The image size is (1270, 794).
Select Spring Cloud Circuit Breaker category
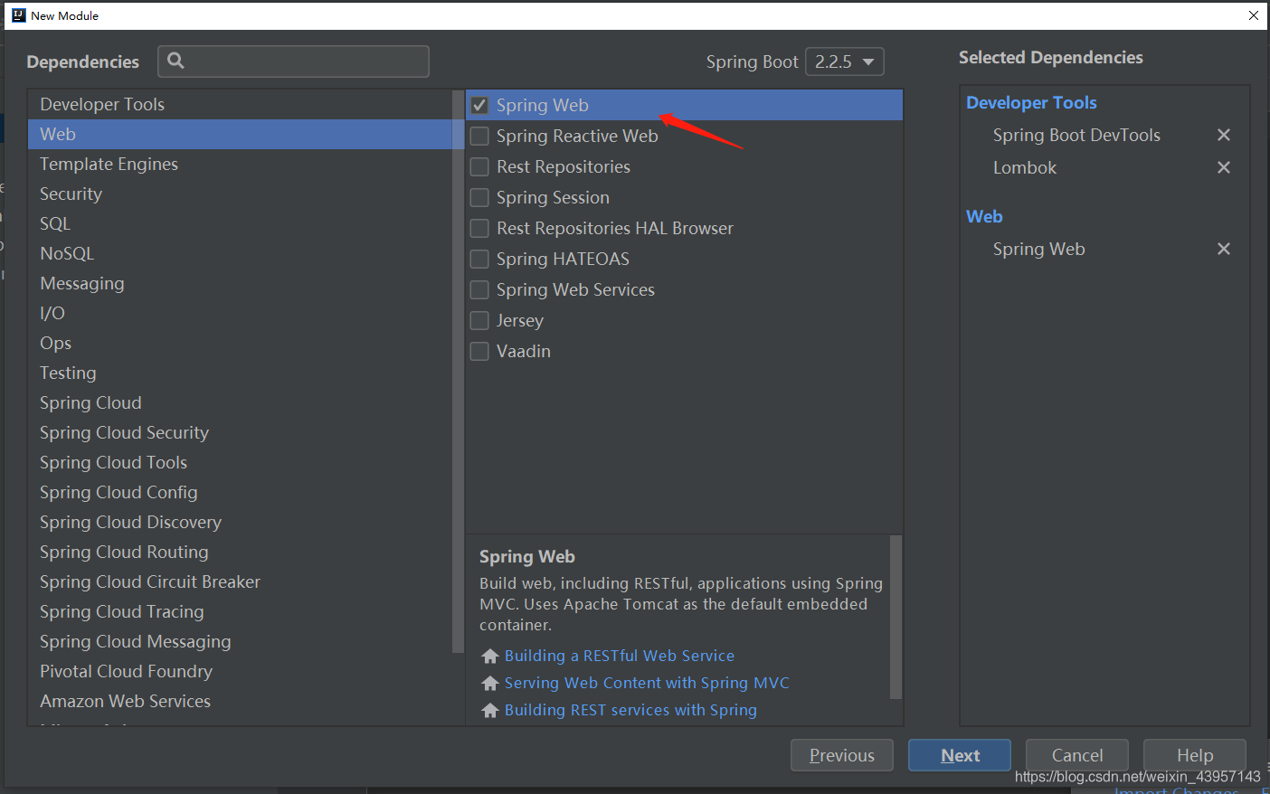coord(240,581)
